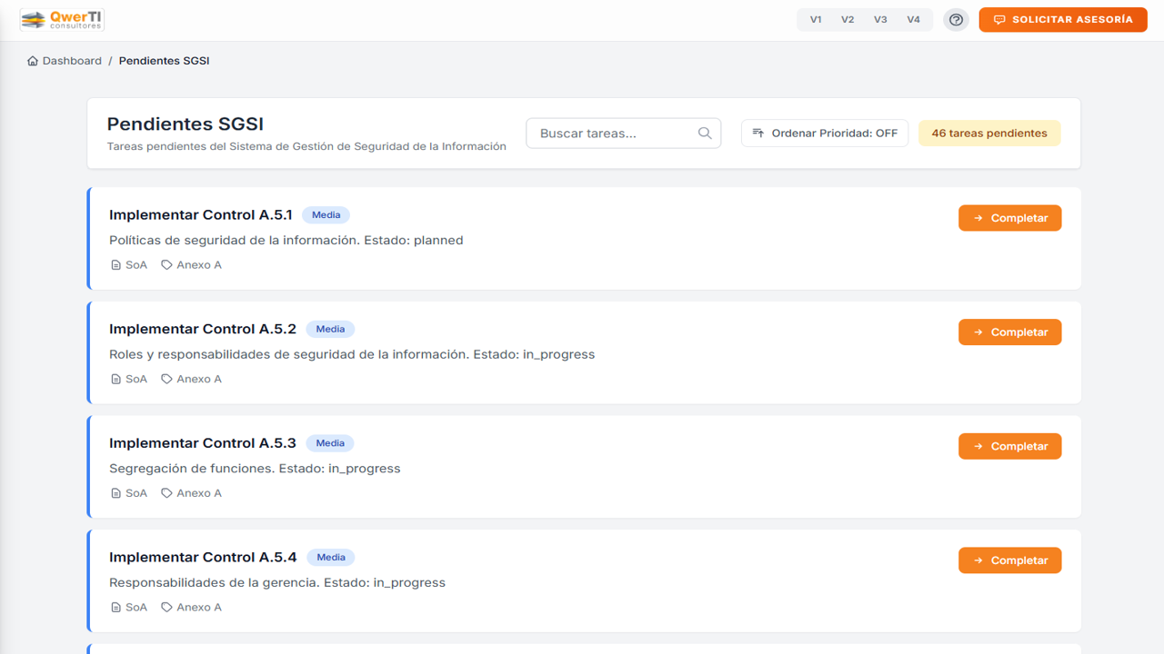
Task: Toggle Ordenar Prioridad sorting on
Action: 825,134
